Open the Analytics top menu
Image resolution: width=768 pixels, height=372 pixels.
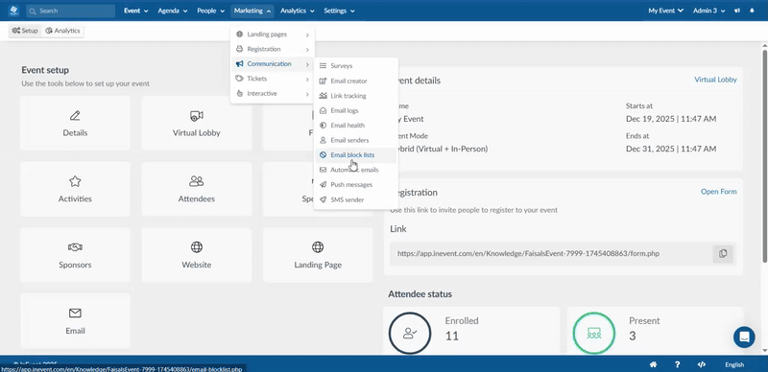coord(297,11)
